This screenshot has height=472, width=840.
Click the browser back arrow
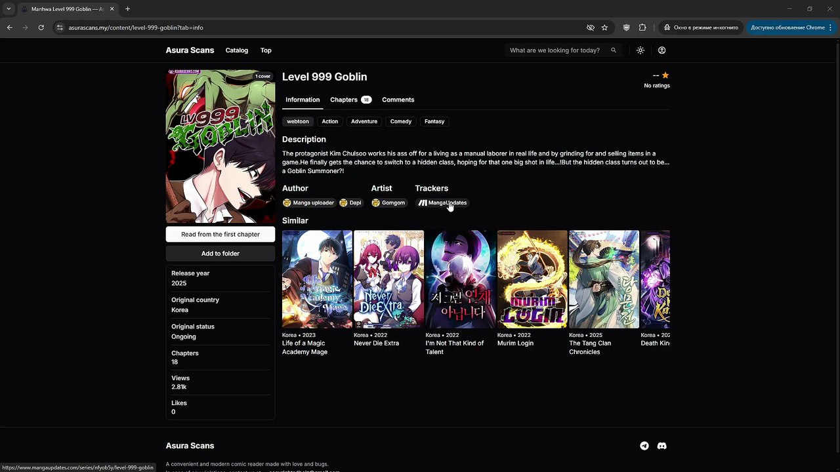(x=10, y=28)
